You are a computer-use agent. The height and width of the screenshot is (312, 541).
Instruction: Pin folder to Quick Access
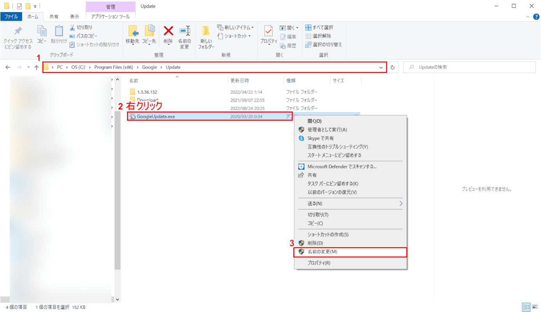tap(18, 38)
